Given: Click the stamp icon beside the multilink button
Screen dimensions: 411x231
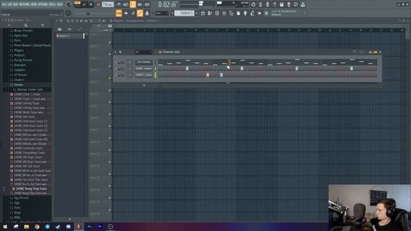Looking at the screenshot, I should (x=147, y=13).
